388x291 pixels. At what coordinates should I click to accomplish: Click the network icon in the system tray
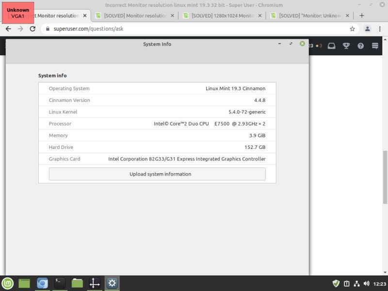[x=357, y=284]
